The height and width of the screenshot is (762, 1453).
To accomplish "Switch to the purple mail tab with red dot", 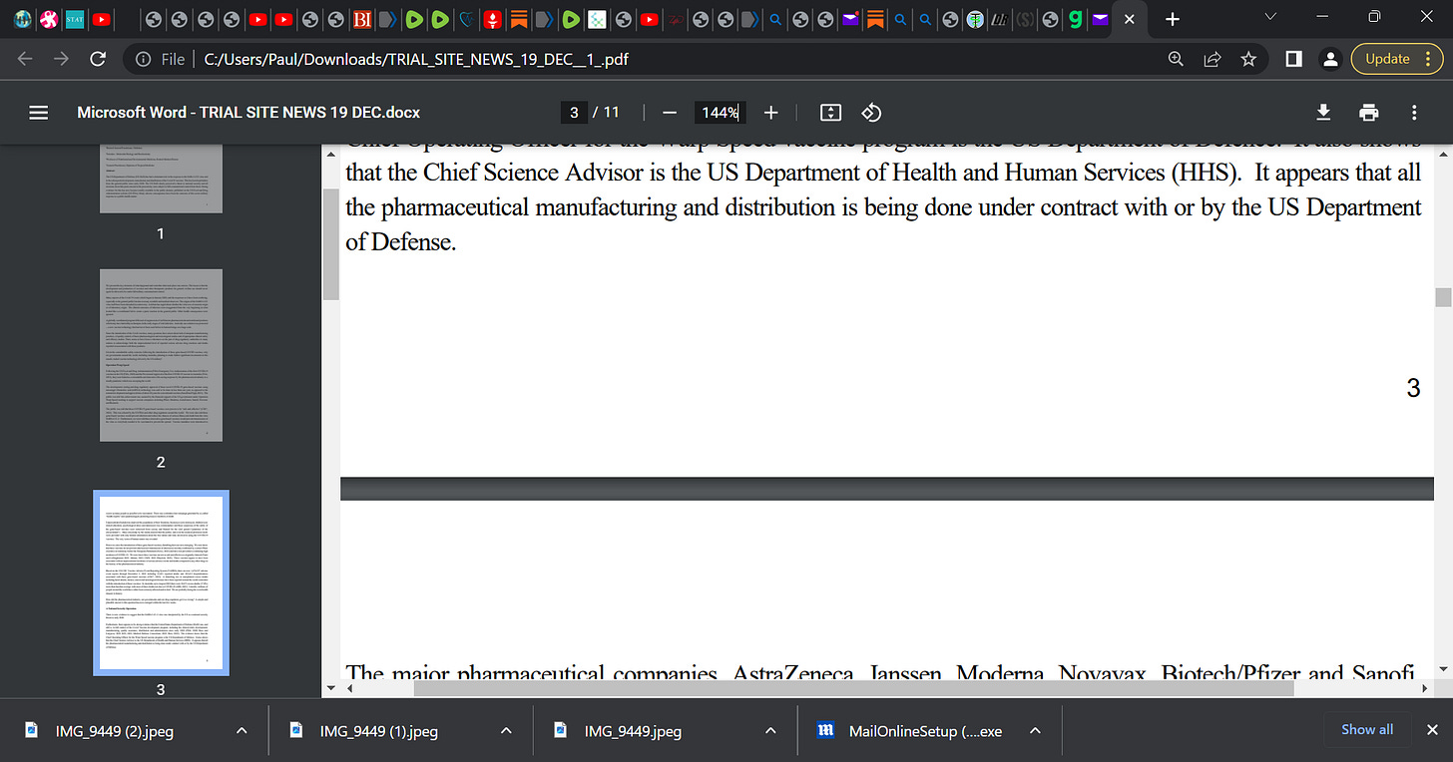I will tap(850, 18).
